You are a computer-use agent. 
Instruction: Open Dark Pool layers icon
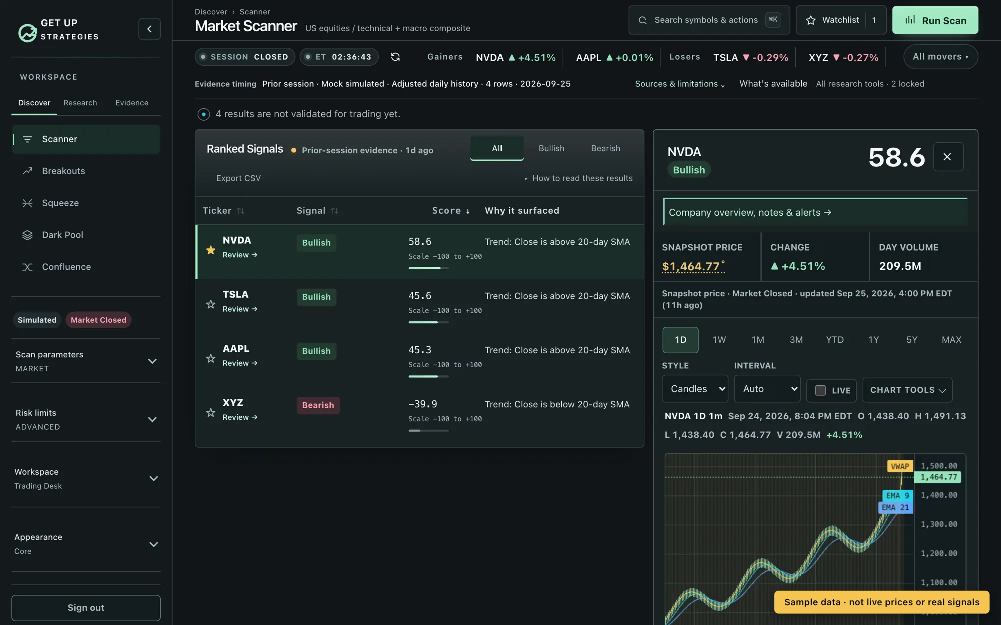point(27,235)
